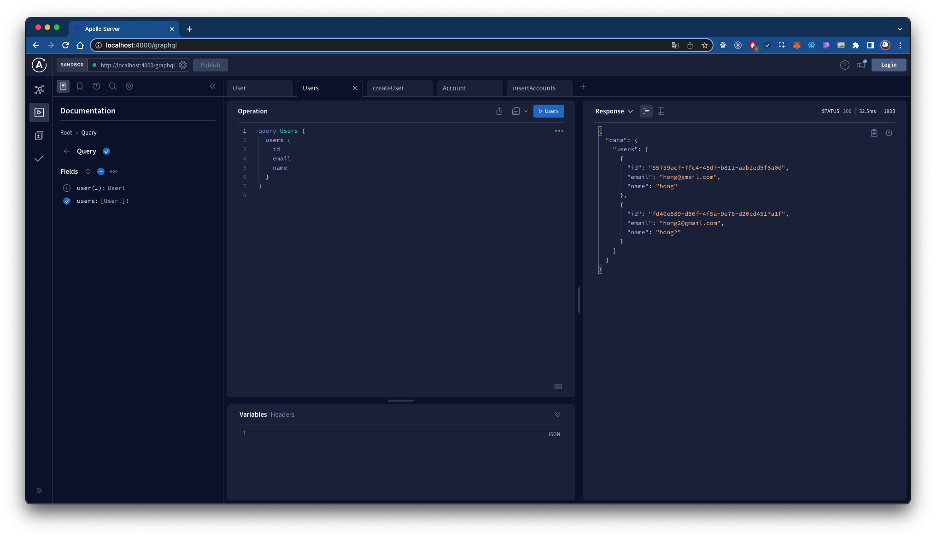Open the Response dropdown
Viewport: 936px width, 538px height.
pyautogui.click(x=614, y=111)
